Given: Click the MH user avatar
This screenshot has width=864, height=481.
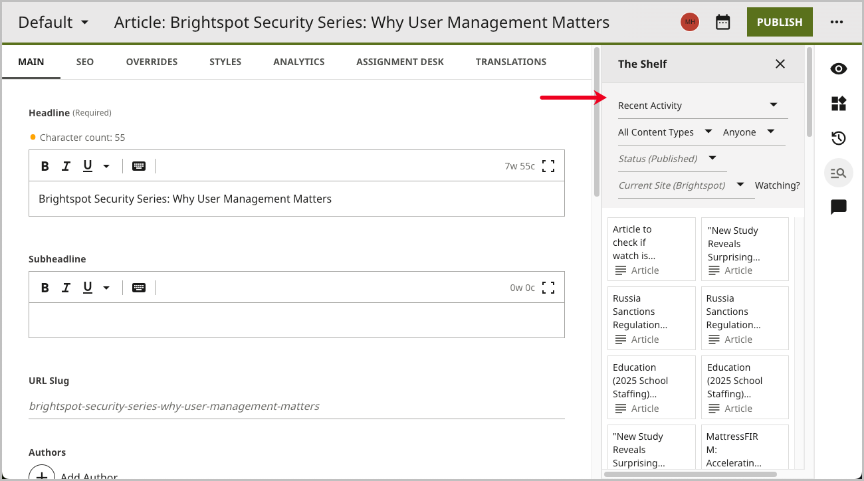Looking at the screenshot, I should coord(690,22).
